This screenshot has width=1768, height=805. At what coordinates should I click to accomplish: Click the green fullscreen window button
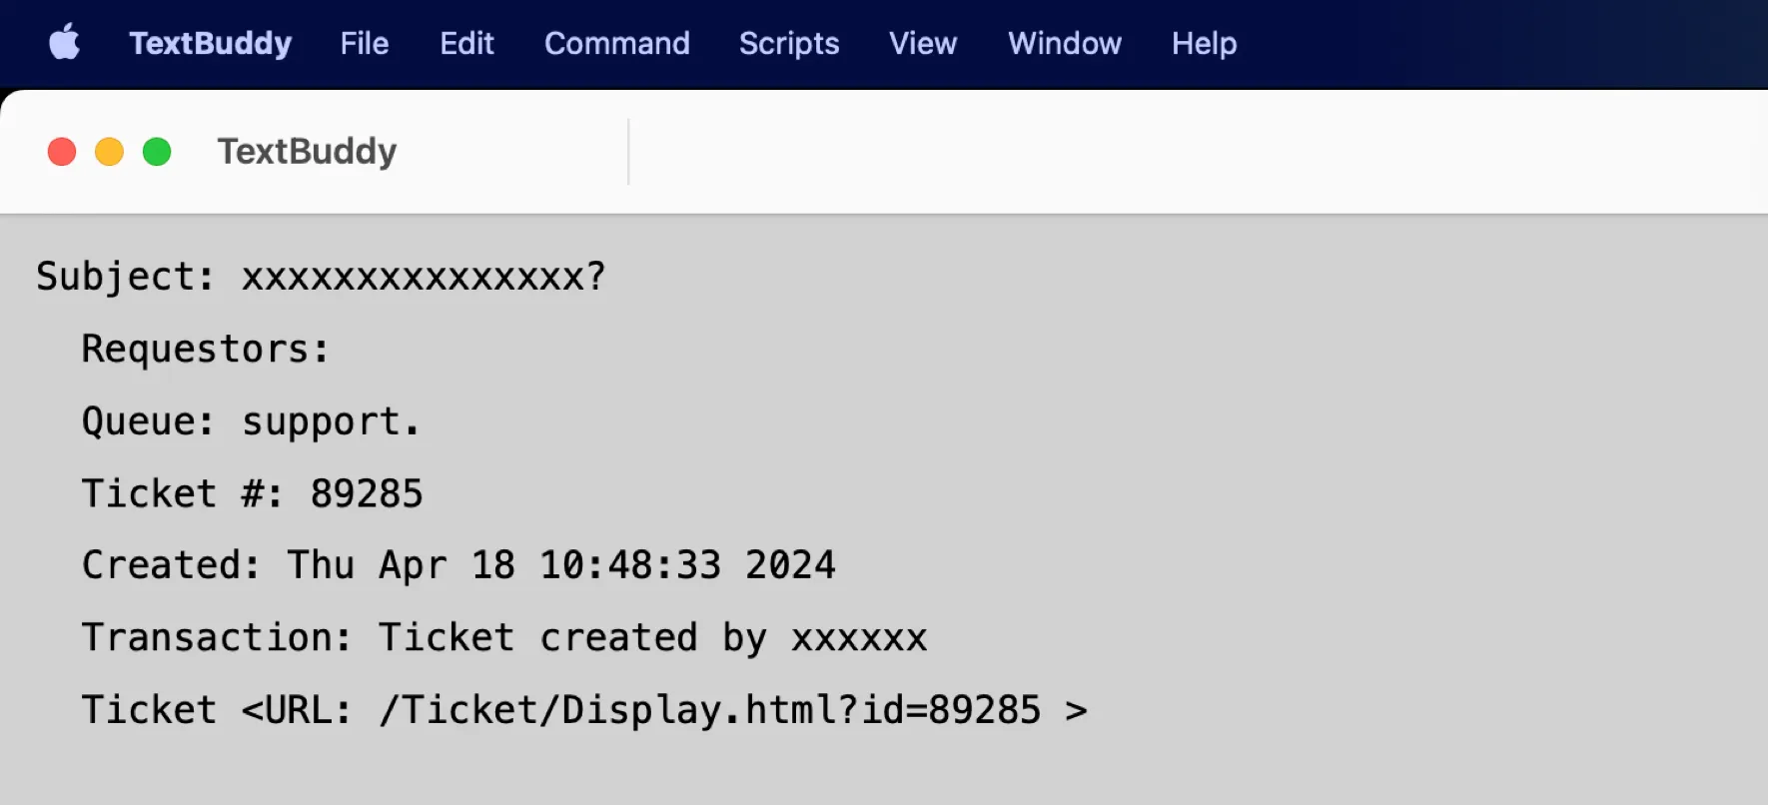157,151
